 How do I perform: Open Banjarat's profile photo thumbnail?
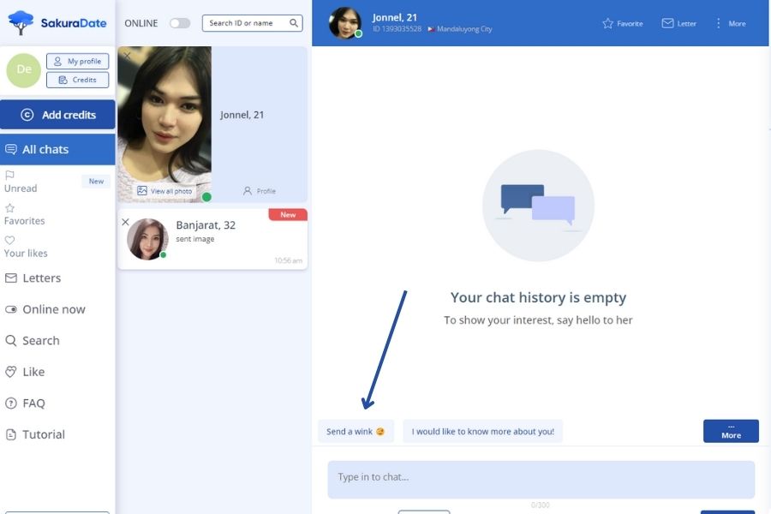coord(147,239)
